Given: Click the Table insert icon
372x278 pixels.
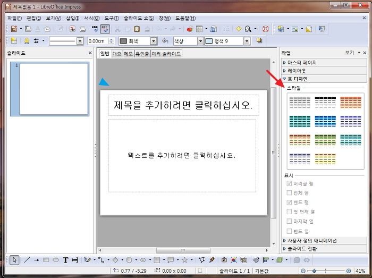Looking at the screenshot, I should pos(199,29).
